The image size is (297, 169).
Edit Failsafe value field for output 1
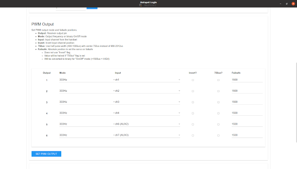247,80
